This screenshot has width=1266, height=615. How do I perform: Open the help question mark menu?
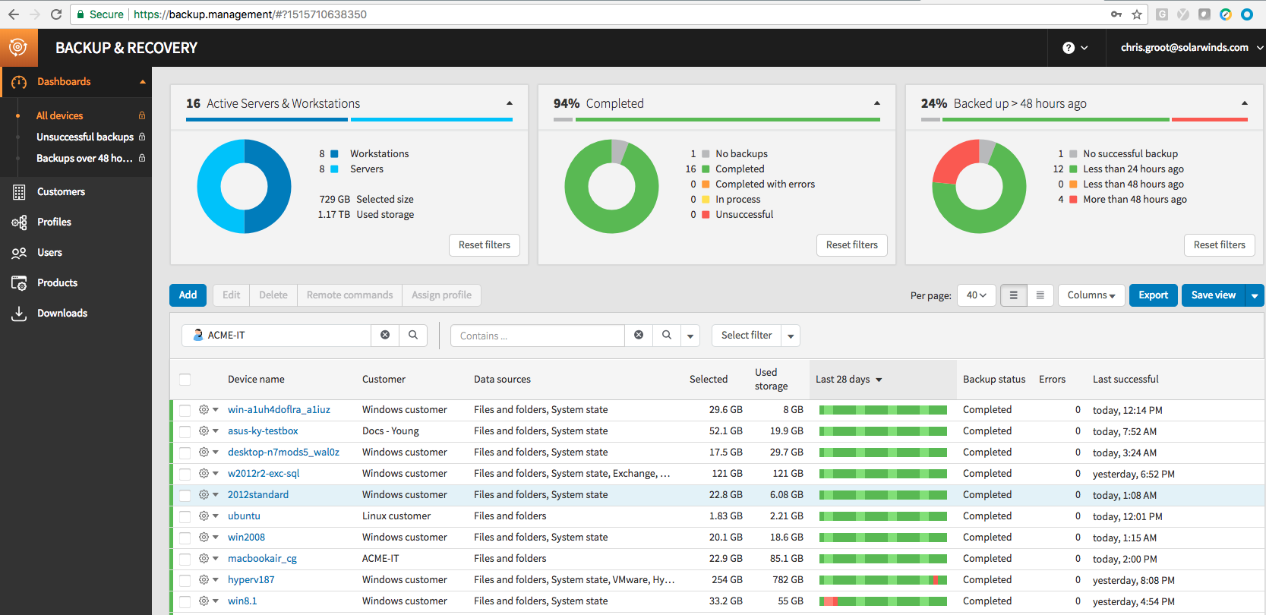coord(1075,48)
